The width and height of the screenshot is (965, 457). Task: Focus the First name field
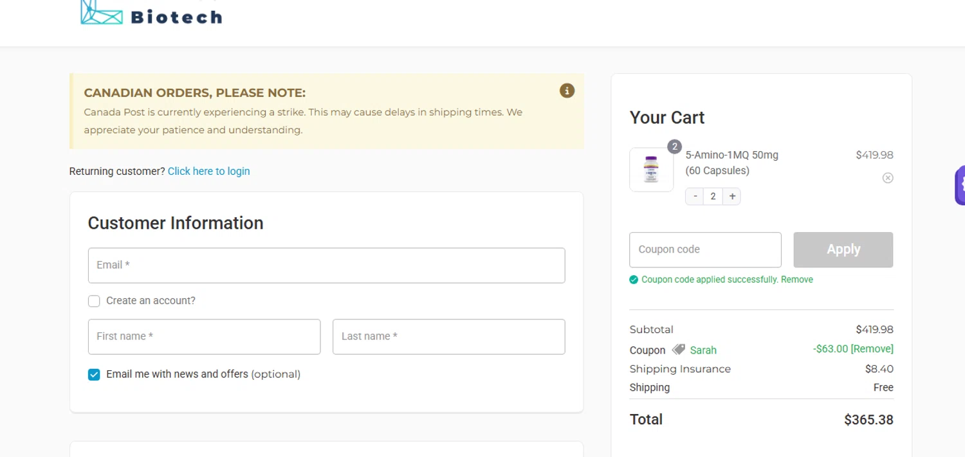(204, 337)
